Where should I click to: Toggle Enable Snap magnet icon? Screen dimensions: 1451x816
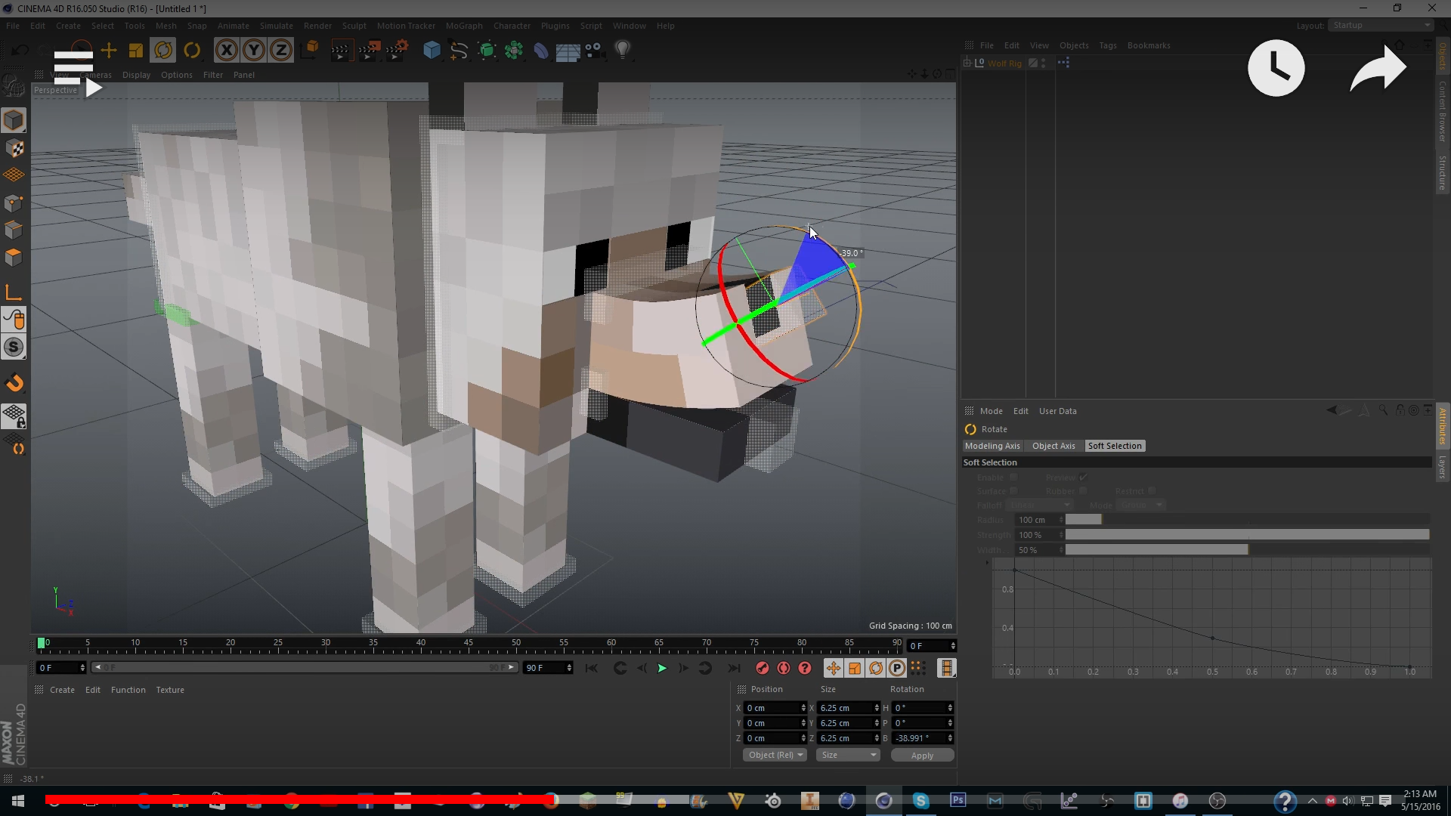tap(14, 384)
